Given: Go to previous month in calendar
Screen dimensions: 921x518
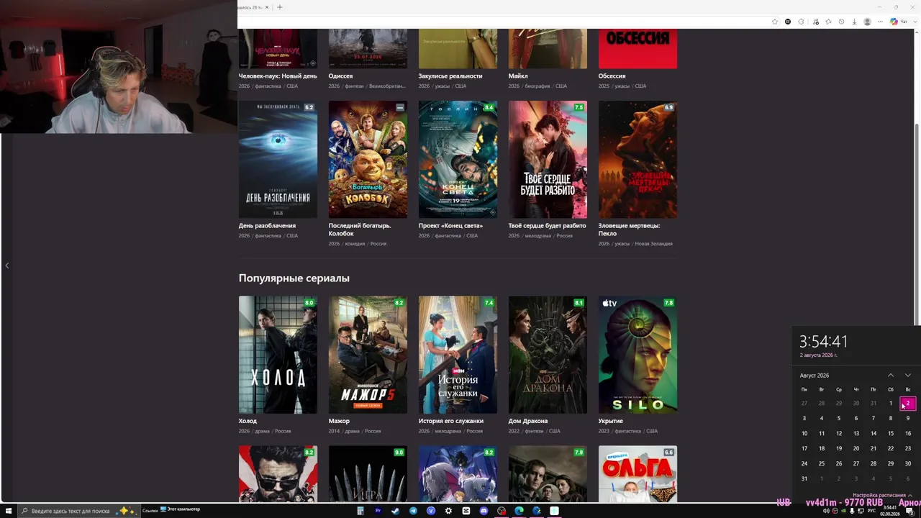Looking at the screenshot, I should point(891,376).
